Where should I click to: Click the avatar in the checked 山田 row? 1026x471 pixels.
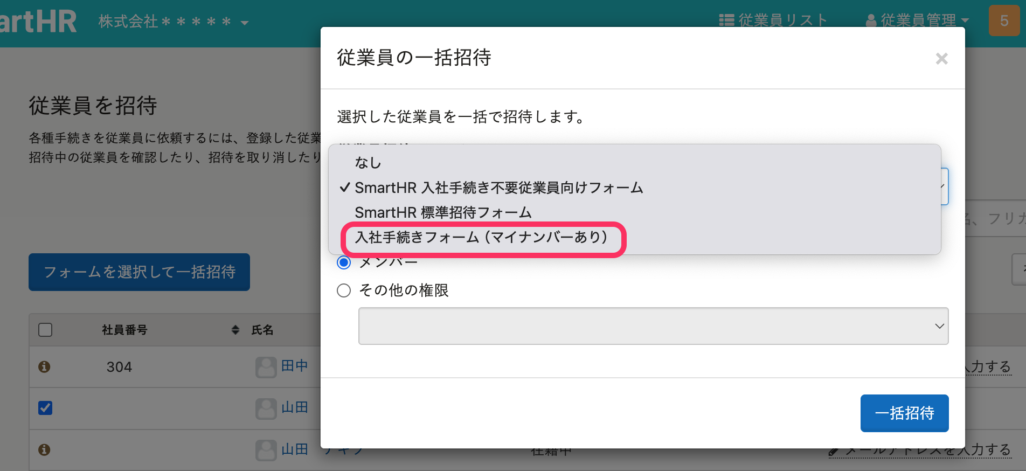[266, 408]
